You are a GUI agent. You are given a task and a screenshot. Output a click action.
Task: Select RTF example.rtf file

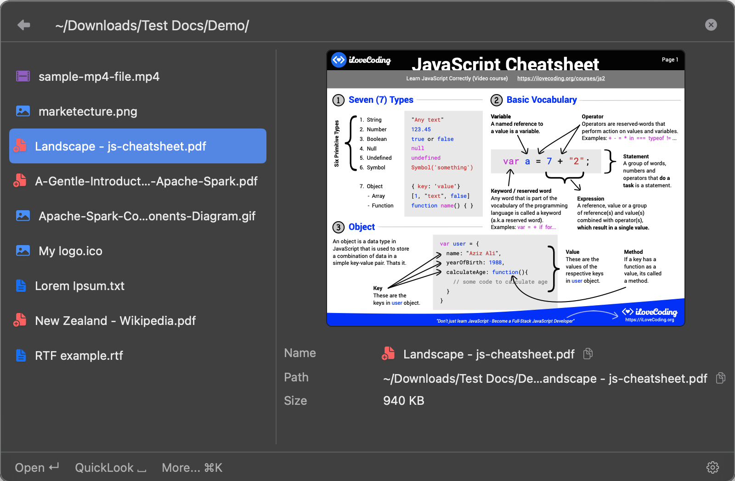(138, 355)
